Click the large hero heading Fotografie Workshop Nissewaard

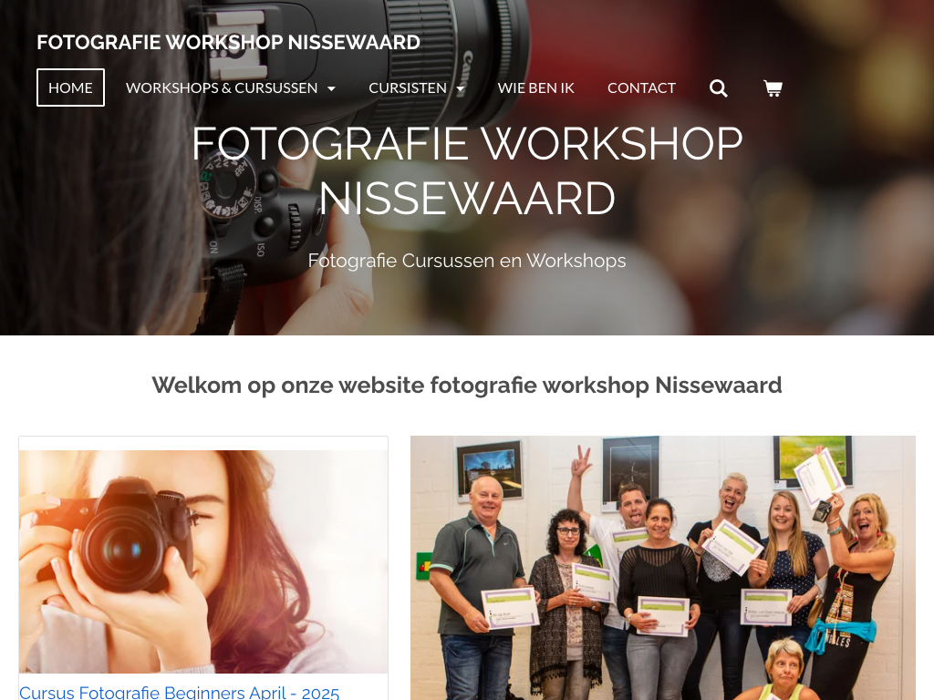pos(467,170)
